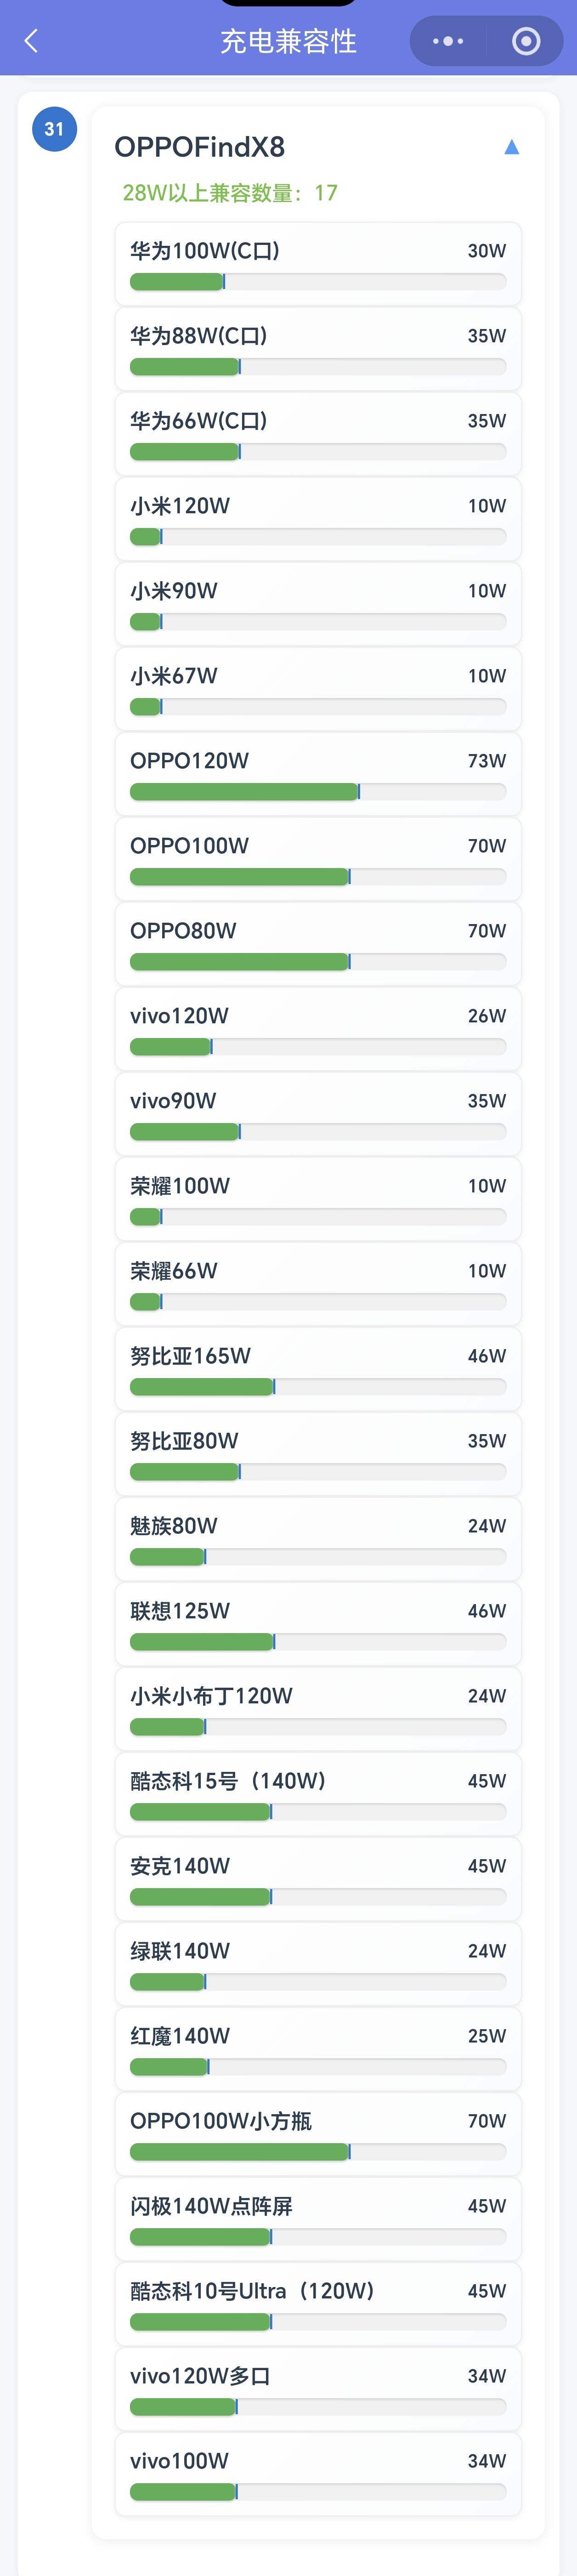Tap the number 31 badge

click(x=54, y=129)
